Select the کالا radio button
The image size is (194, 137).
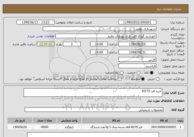(152, 73)
